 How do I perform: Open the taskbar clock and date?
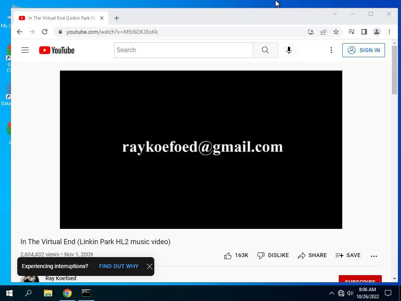pos(367,293)
